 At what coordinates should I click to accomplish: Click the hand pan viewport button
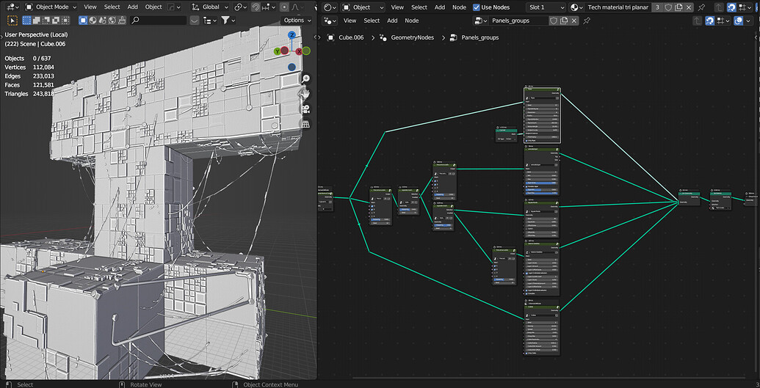point(306,93)
